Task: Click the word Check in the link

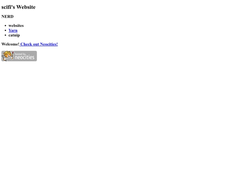Action: pos(26,44)
